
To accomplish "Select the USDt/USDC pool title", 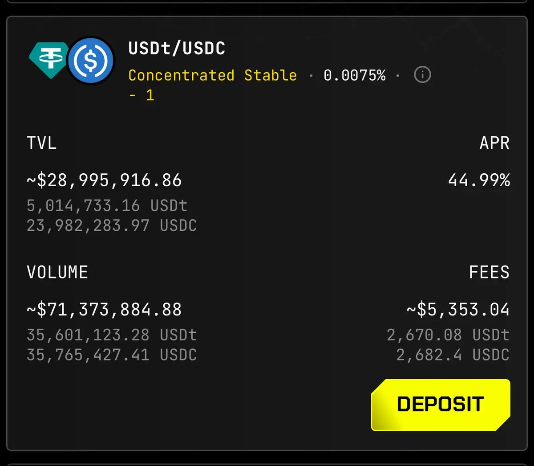I will [x=177, y=48].
